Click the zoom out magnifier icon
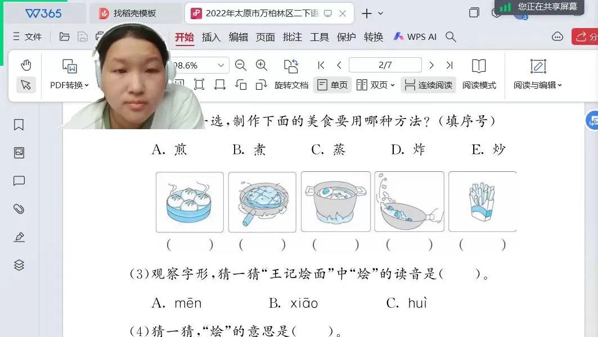 (241, 65)
